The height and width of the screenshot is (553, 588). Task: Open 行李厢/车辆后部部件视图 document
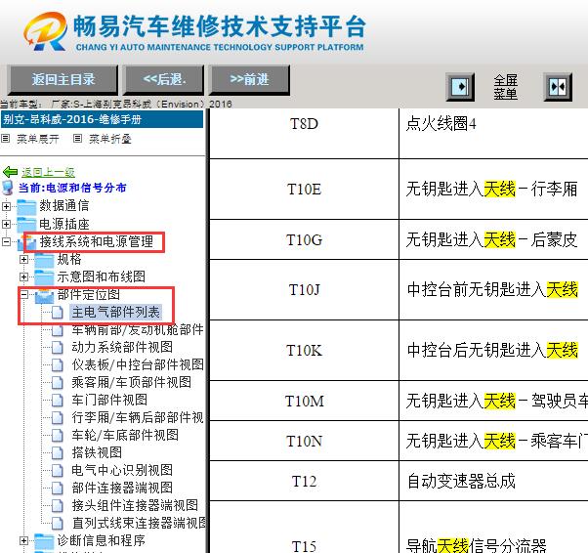click(x=138, y=417)
